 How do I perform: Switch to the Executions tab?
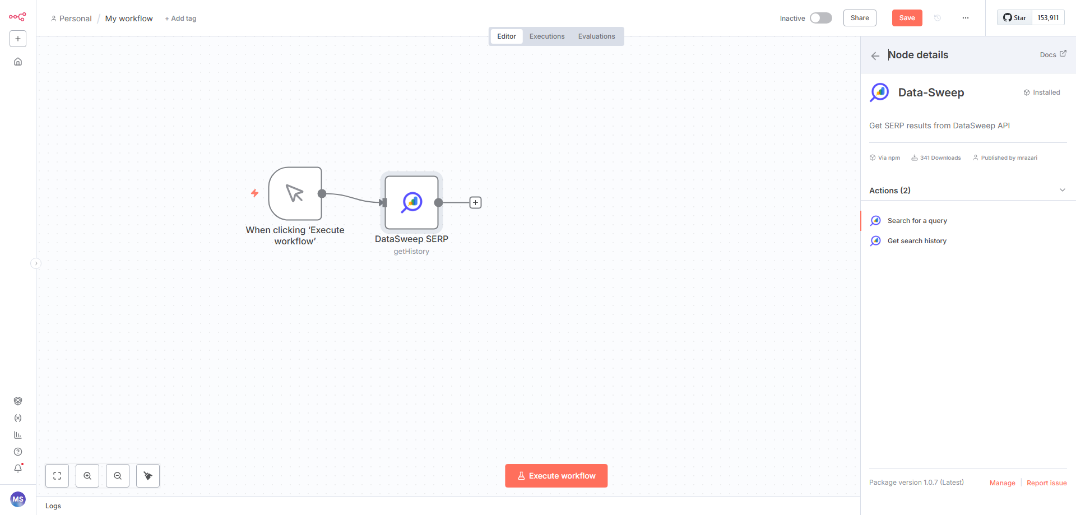pos(546,36)
